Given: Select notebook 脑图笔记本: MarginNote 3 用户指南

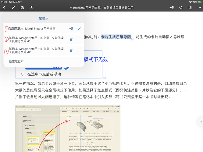Looking at the screenshot, I should [44, 29].
